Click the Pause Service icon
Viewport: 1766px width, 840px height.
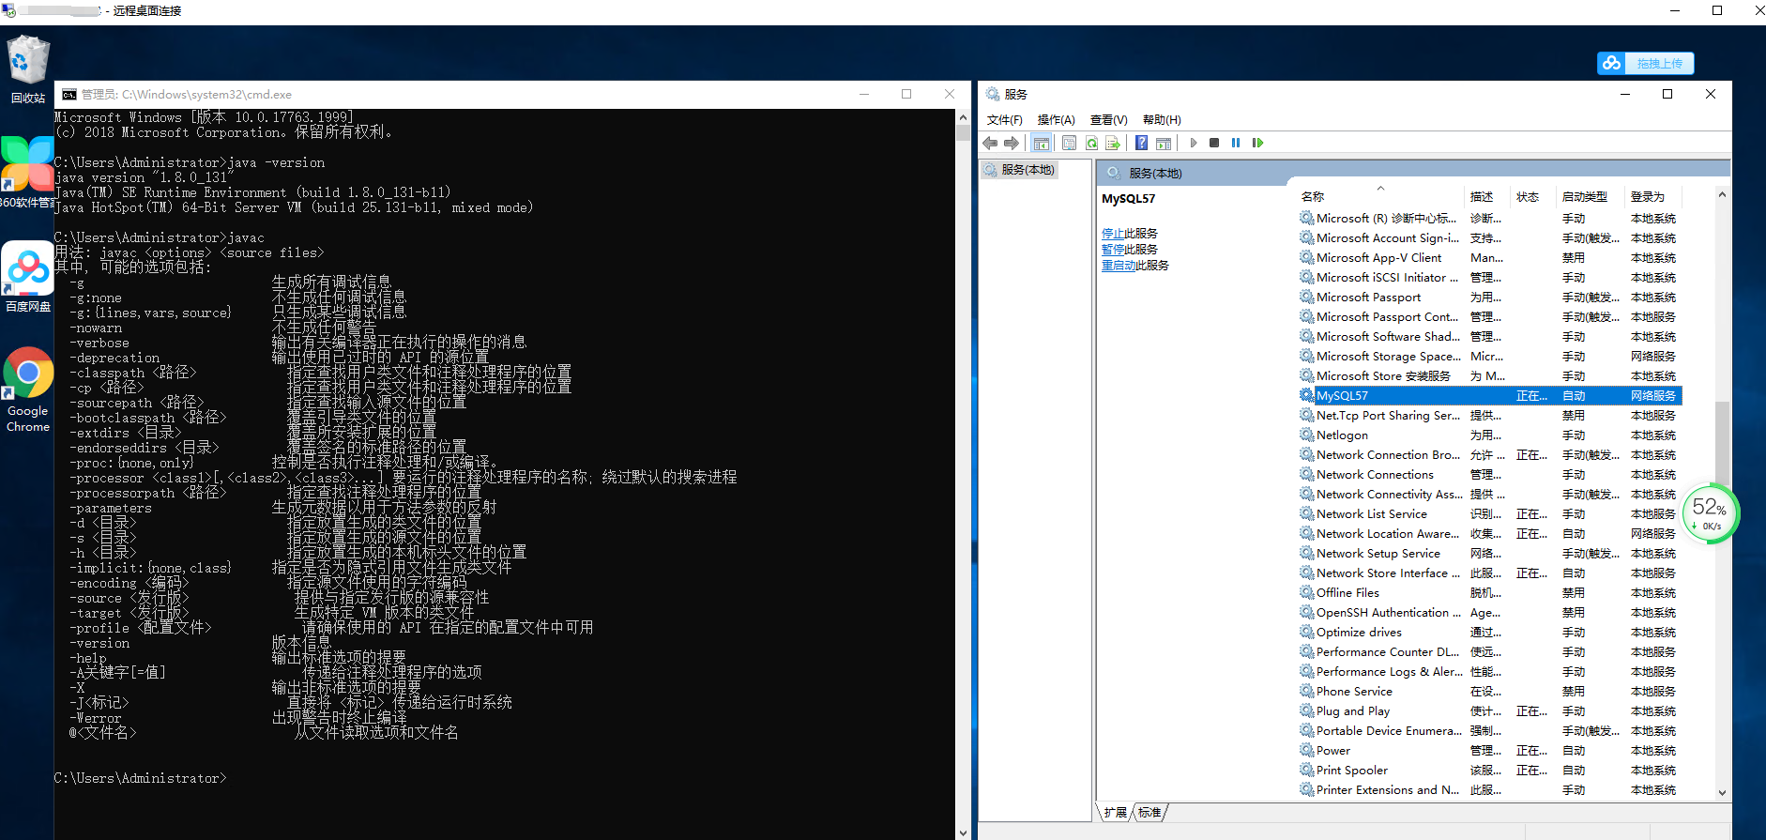coord(1236,143)
